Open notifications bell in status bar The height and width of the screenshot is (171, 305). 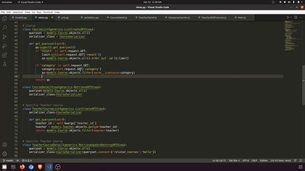point(301,161)
